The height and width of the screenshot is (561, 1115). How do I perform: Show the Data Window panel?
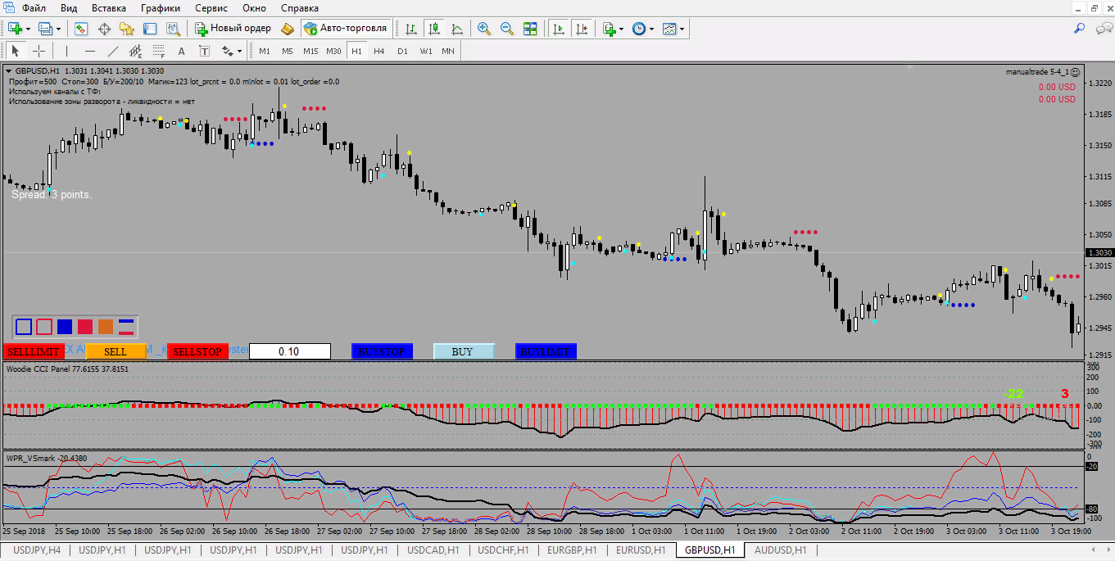click(104, 29)
